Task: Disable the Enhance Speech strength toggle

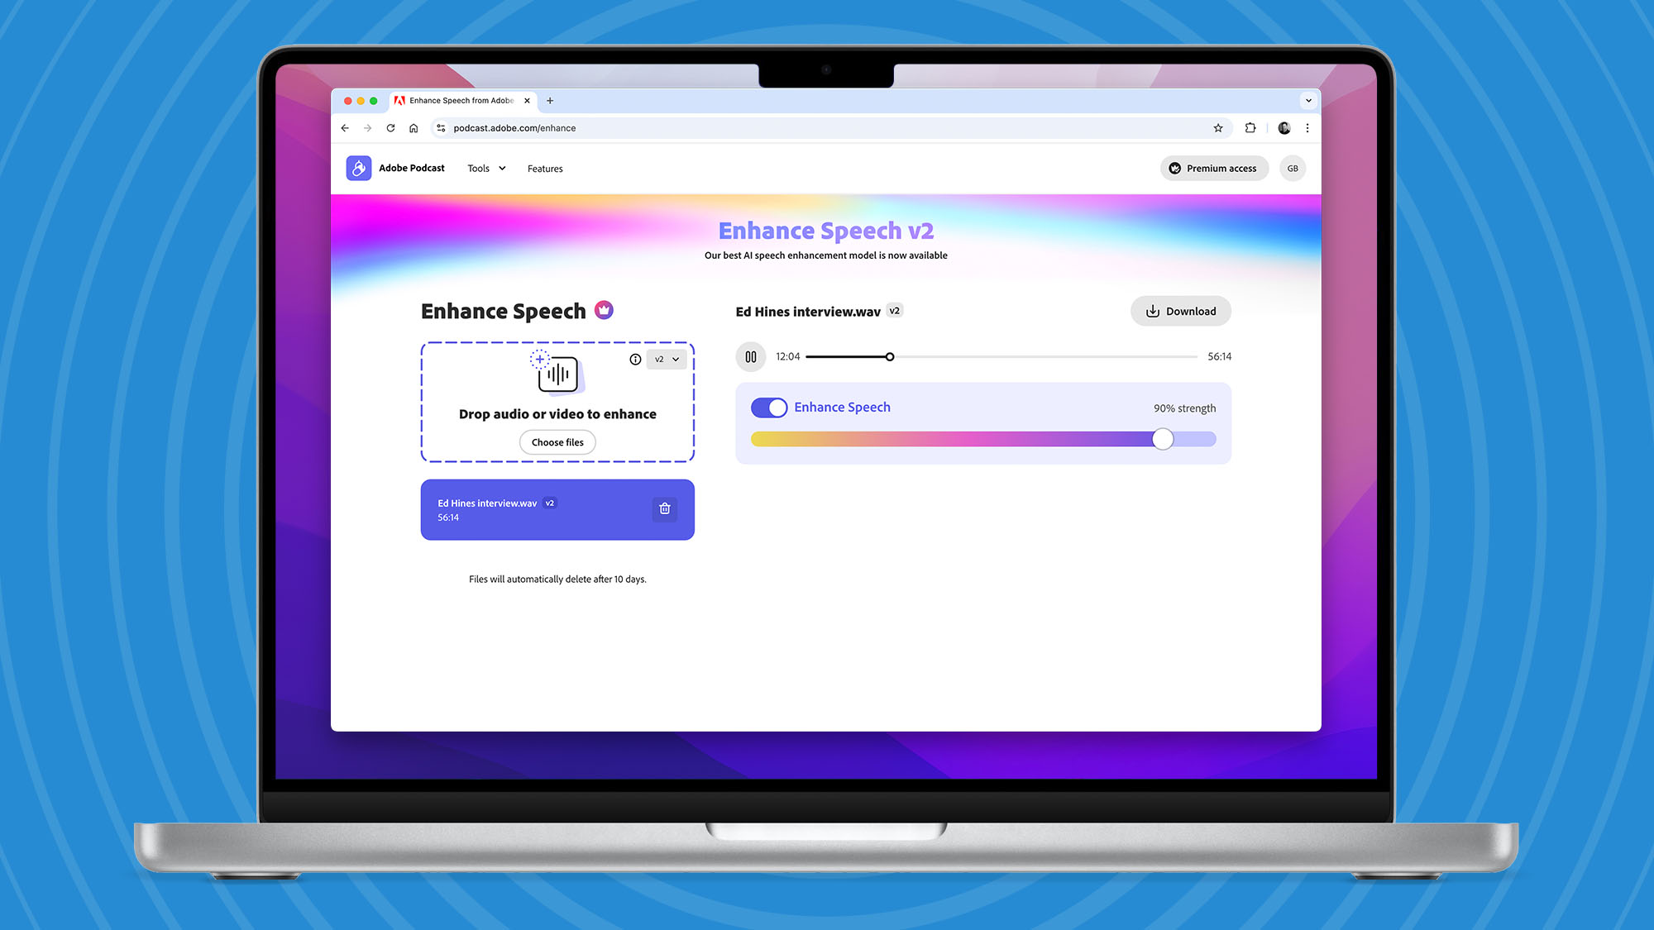Action: click(767, 407)
